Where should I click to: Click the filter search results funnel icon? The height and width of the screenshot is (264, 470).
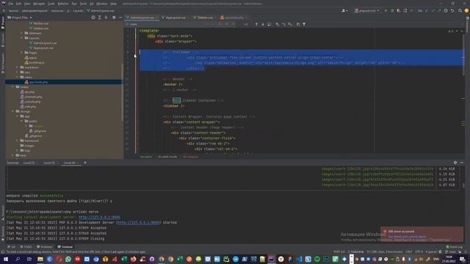(304, 24)
